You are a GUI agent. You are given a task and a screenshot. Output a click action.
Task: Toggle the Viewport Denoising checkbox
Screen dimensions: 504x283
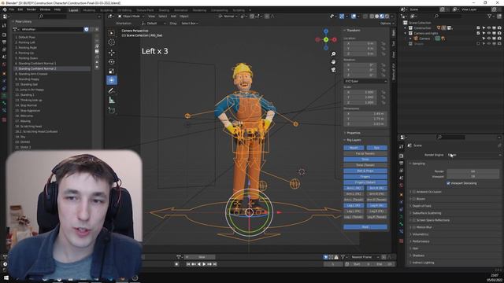pos(448,183)
